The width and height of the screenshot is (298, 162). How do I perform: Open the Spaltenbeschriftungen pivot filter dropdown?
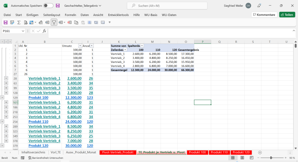click(142, 46)
